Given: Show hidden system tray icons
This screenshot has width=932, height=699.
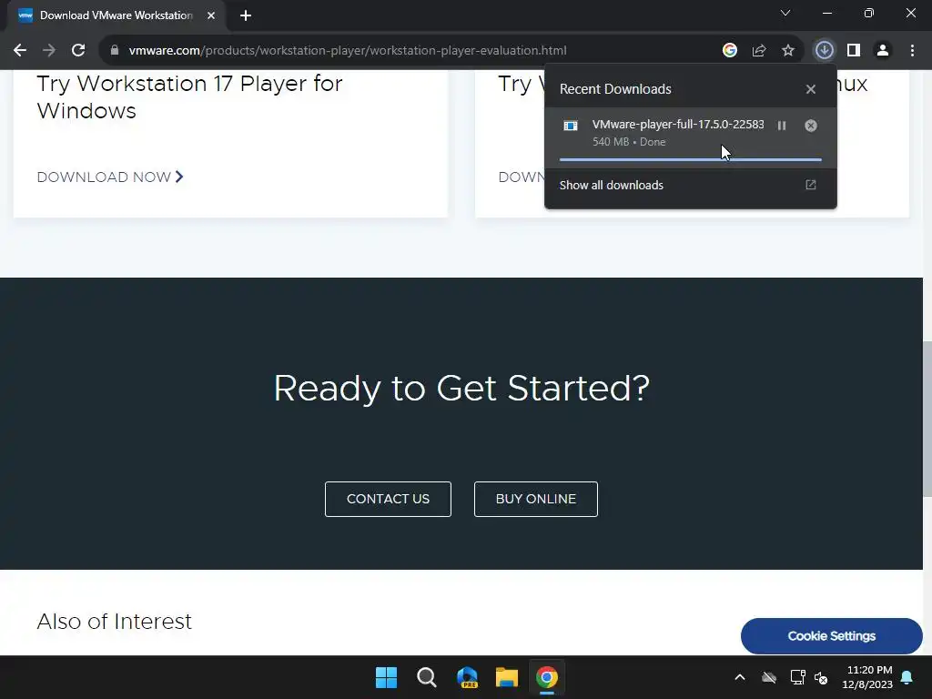Looking at the screenshot, I should pos(739,677).
